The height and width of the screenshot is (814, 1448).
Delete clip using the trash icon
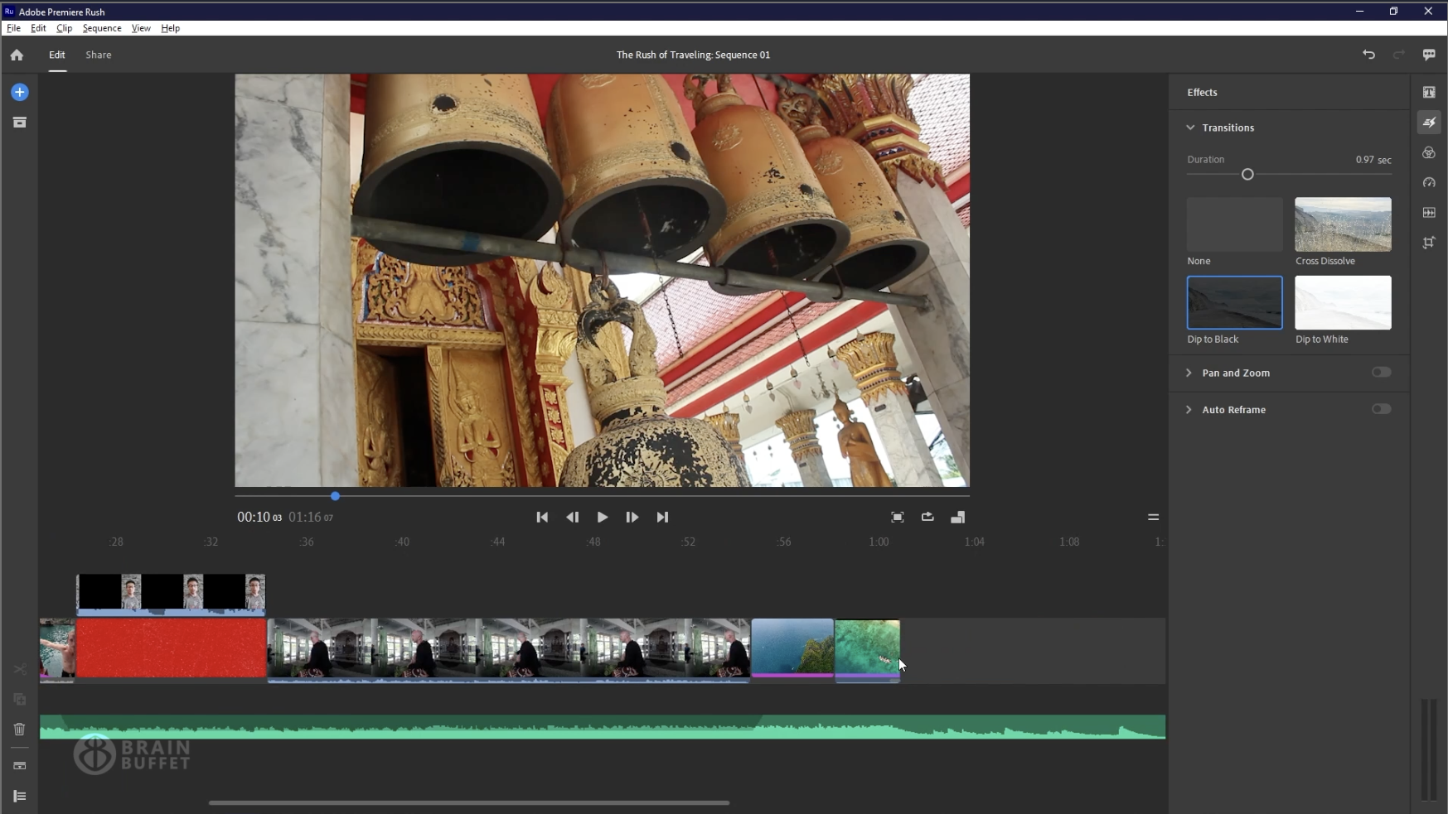point(19,730)
